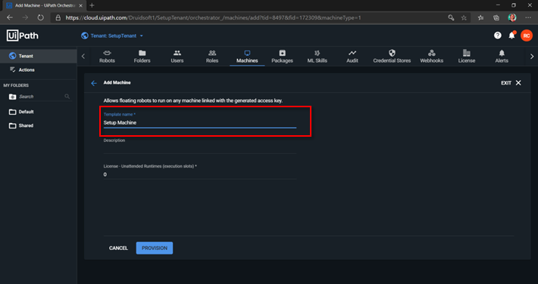Viewport: 538px width, 284px height.
Task: Select Tenant in the sidebar
Action: (39, 56)
